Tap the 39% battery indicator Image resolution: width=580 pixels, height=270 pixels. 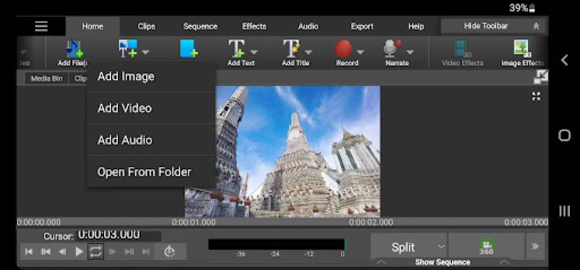(522, 7)
